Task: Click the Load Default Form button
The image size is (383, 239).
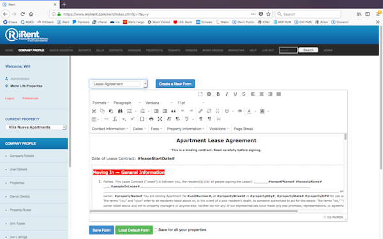Action: pyautogui.click(x=134, y=230)
